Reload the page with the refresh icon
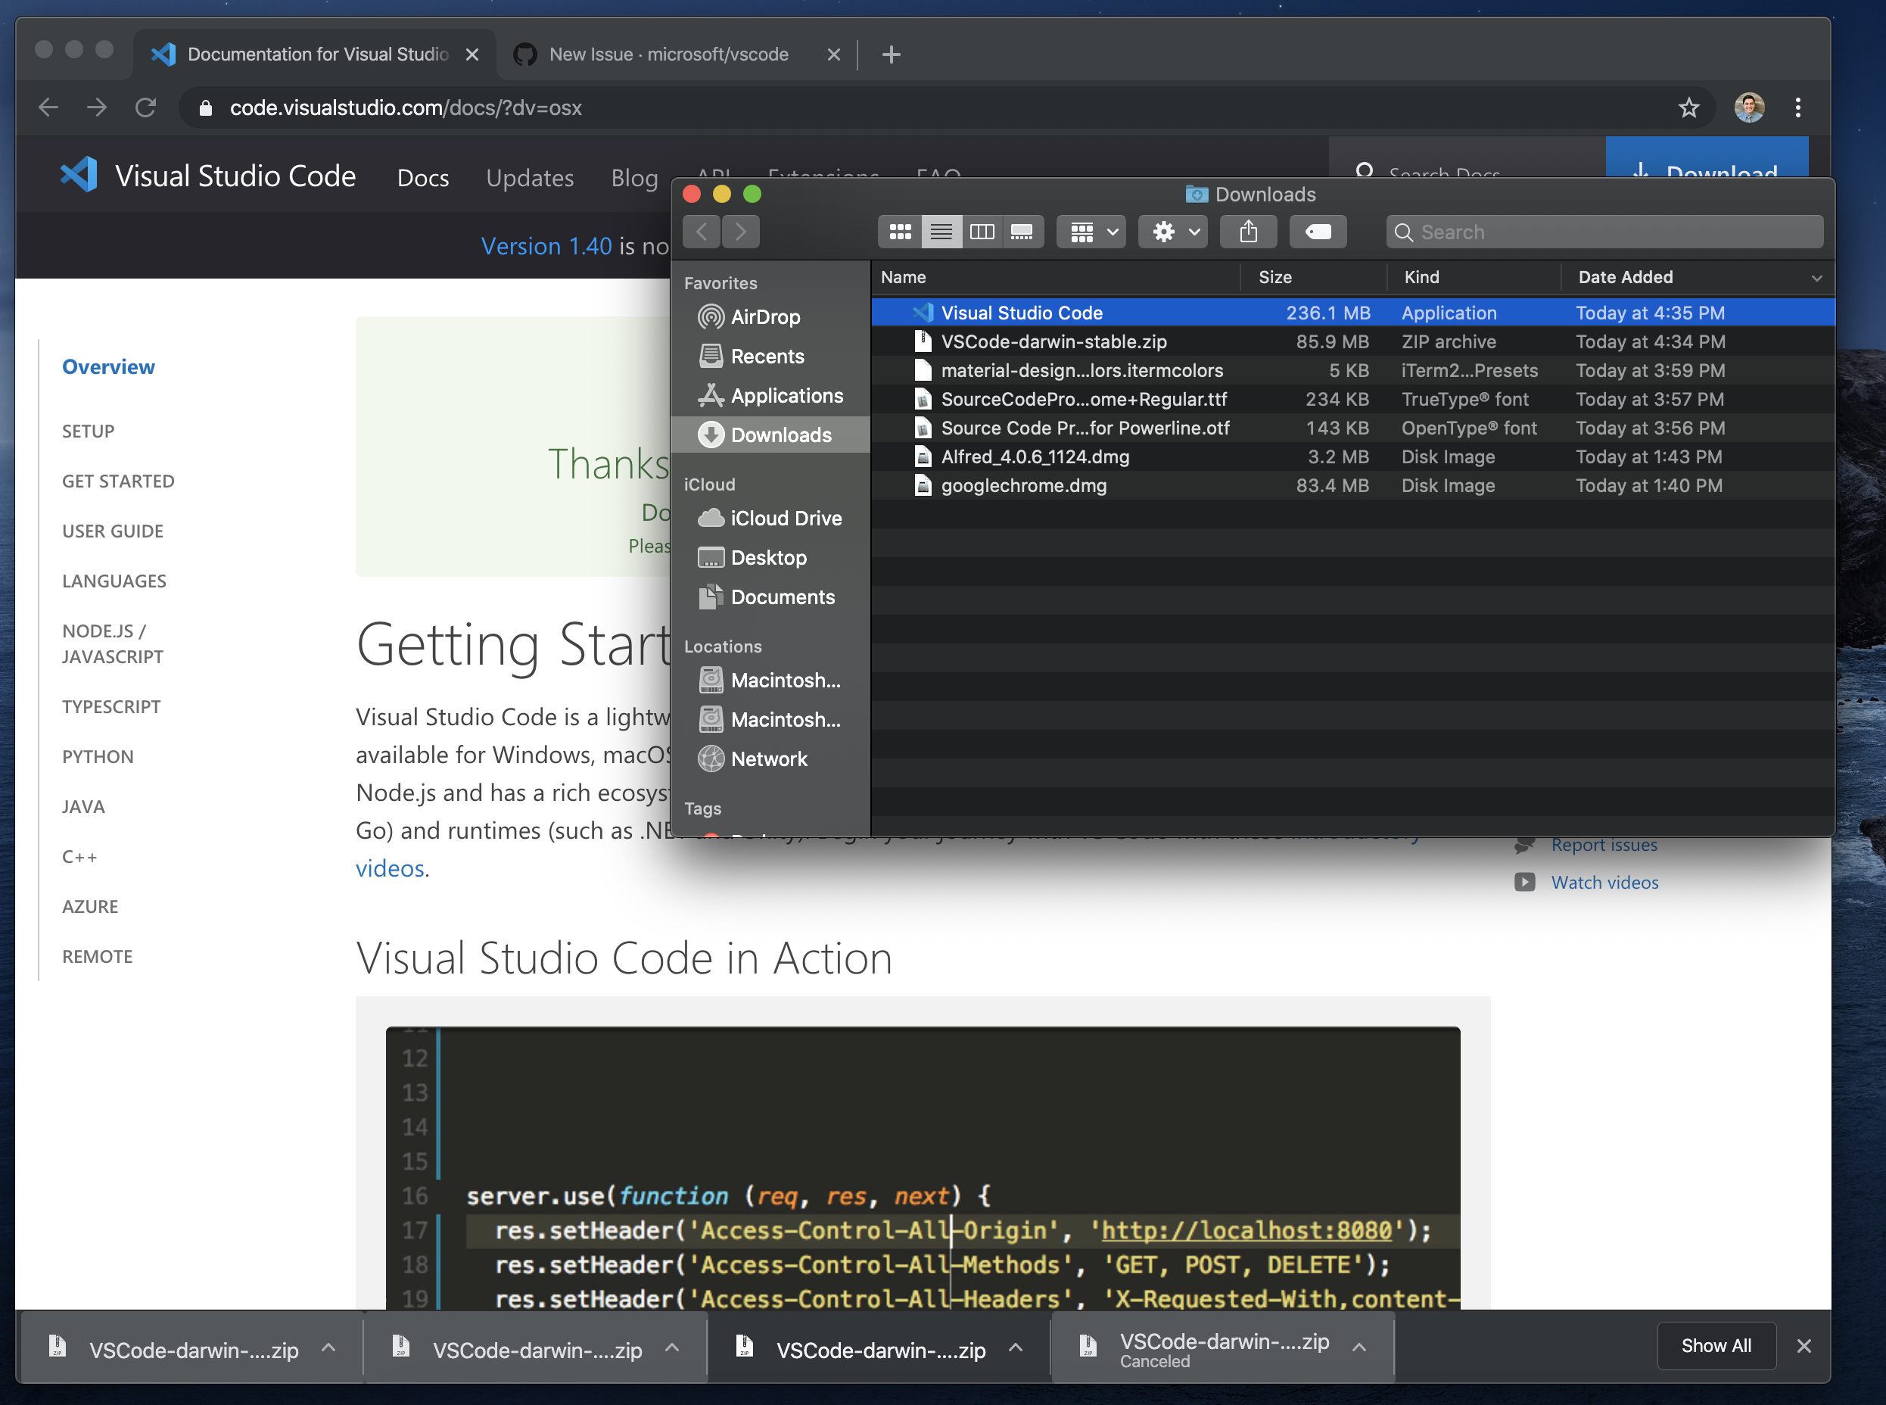Image resolution: width=1886 pixels, height=1405 pixels. tap(145, 107)
